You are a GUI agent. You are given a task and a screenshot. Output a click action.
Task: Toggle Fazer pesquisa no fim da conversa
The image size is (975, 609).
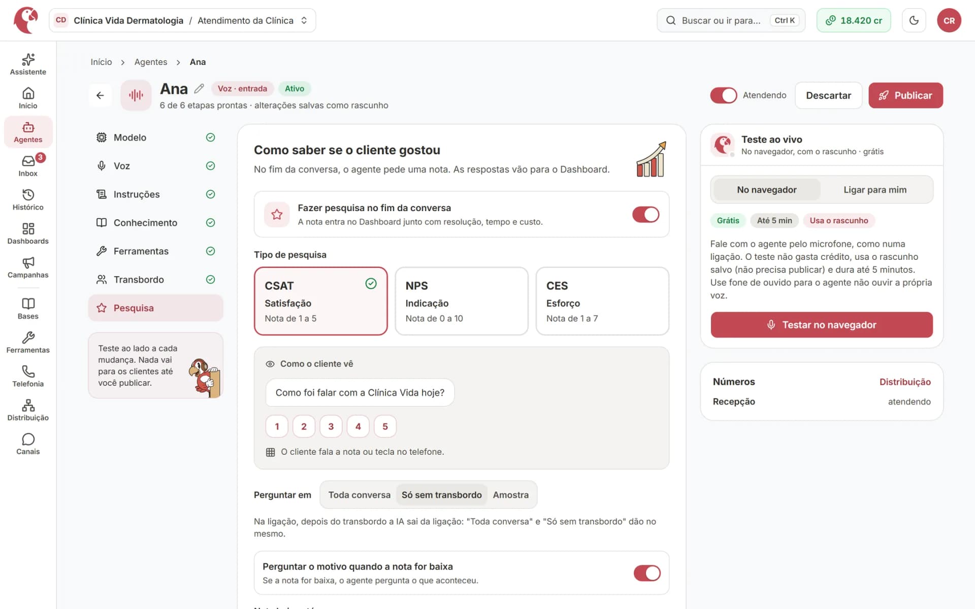(x=645, y=214)
